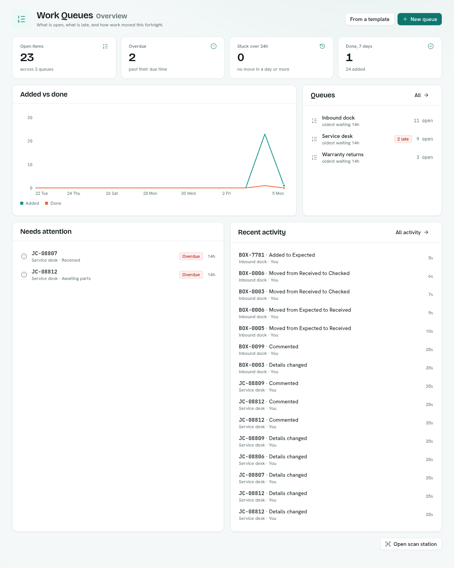The image size is (454, 568).
Task: Open BOX-0003 Moved from Received to Checked
Action: 336,295
